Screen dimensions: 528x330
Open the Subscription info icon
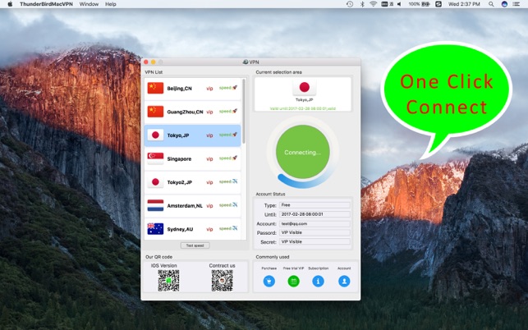319,281
